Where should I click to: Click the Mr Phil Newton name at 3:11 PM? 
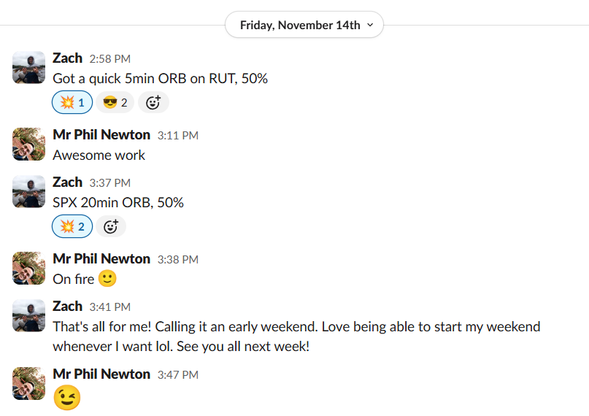[101, 135]
